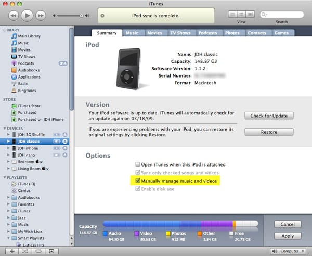Open the Podcasts tab
The width and height of the screenshot is (312, 256).
tap(207, 33)
